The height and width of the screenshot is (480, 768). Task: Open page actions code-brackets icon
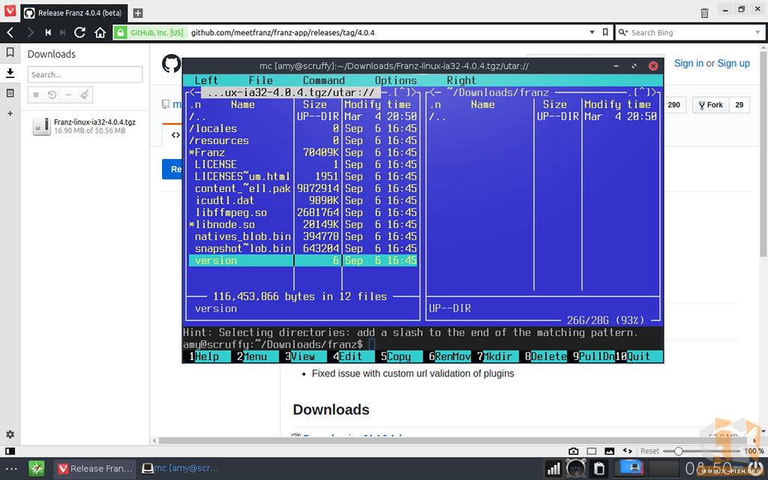coord(628,451)
